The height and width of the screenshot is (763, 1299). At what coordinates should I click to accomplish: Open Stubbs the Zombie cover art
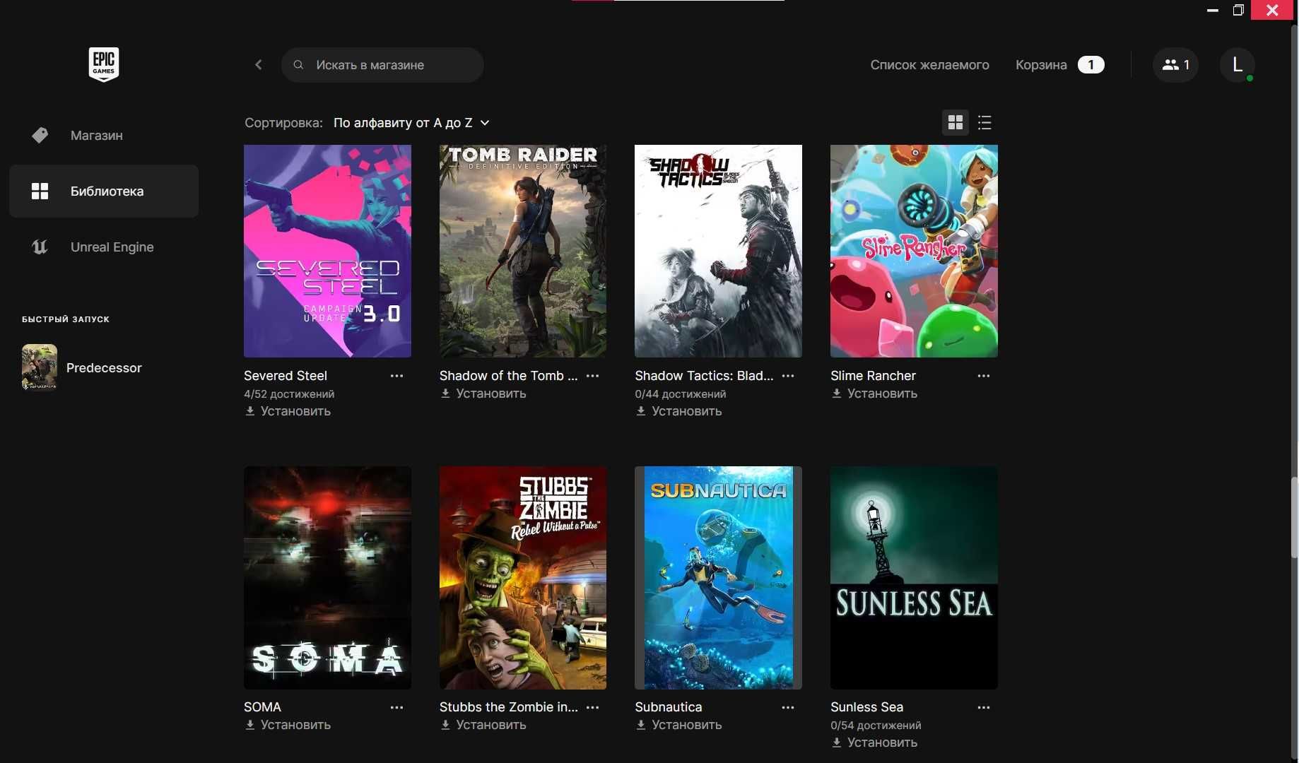(x=523, y=578)
